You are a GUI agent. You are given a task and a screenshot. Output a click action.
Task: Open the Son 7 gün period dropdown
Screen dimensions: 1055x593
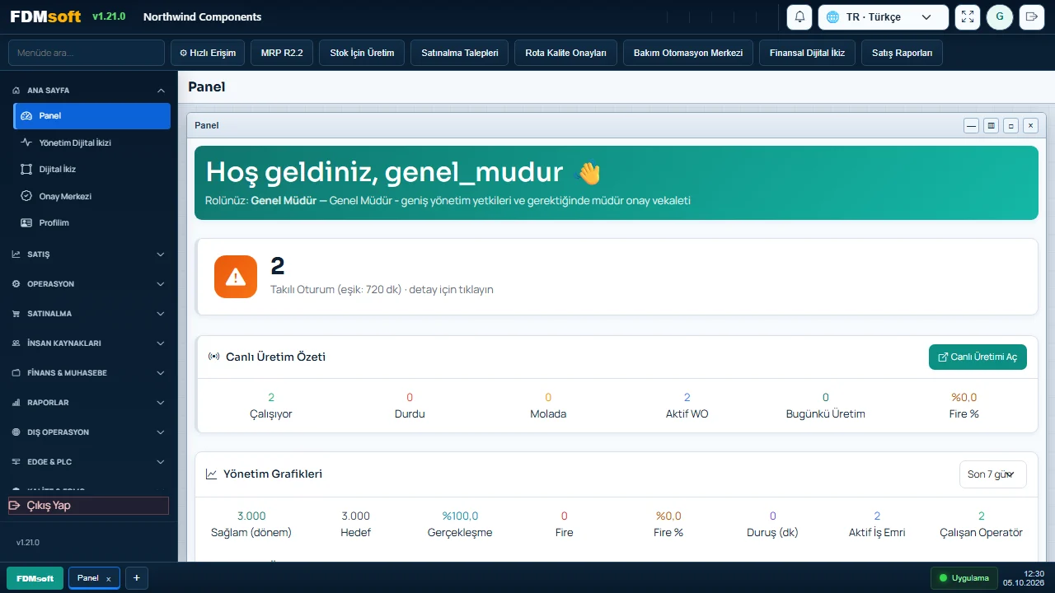pyautogui.click(x=993, y=474)
